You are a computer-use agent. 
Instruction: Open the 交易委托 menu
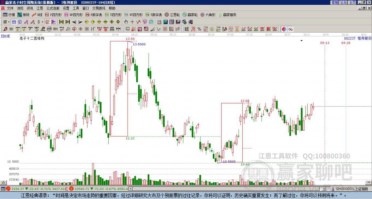[99, 8]
